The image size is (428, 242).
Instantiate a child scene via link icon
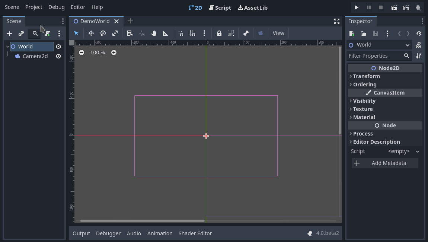[21, 34]
